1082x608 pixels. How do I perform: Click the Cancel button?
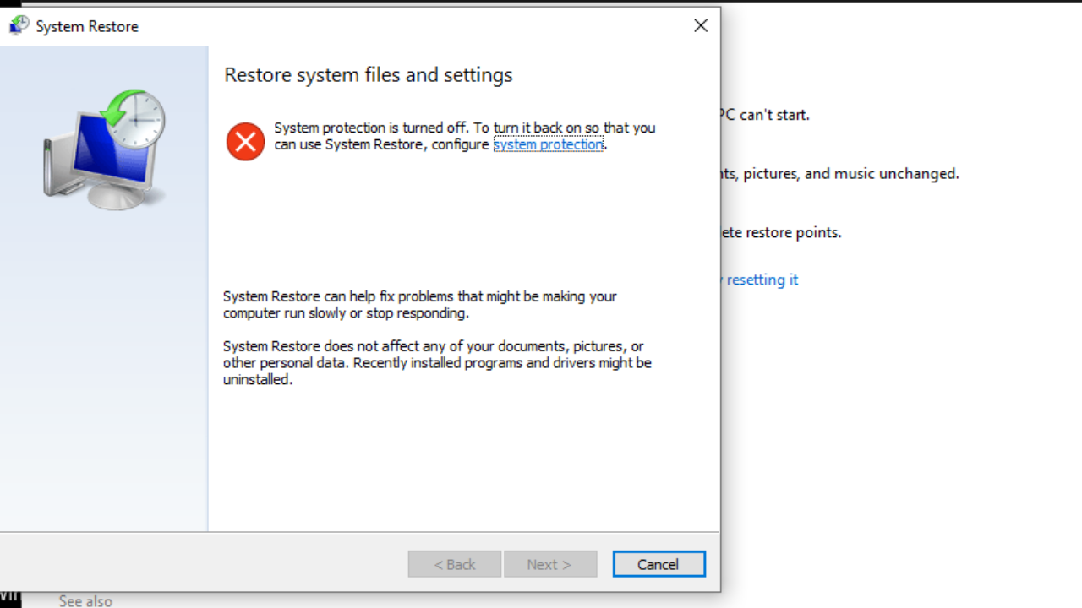click(x=658, y=564)
